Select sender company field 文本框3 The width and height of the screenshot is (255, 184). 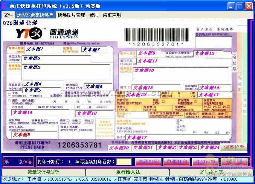[56, 59]
